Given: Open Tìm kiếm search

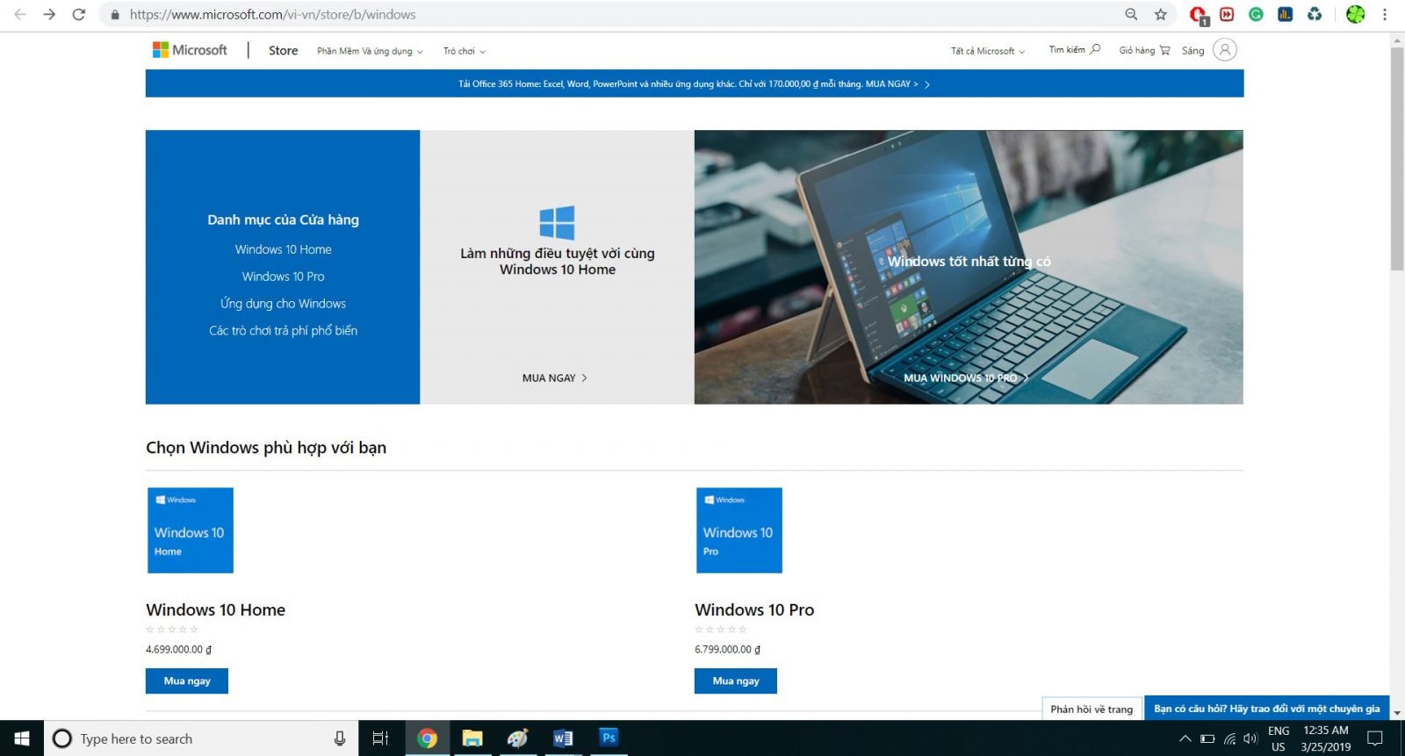Looking at the screenshot, I should [x=1074, y=50].
